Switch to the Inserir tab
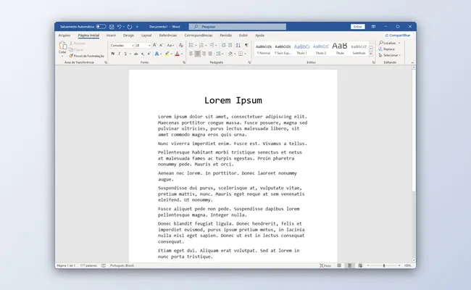The width and height of the screenshot is (471, 290). tap(111, 36)
